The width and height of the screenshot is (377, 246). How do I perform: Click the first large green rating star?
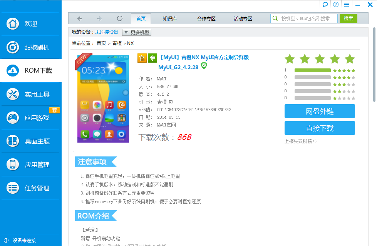pyautogui.click(x=290, y=59)
